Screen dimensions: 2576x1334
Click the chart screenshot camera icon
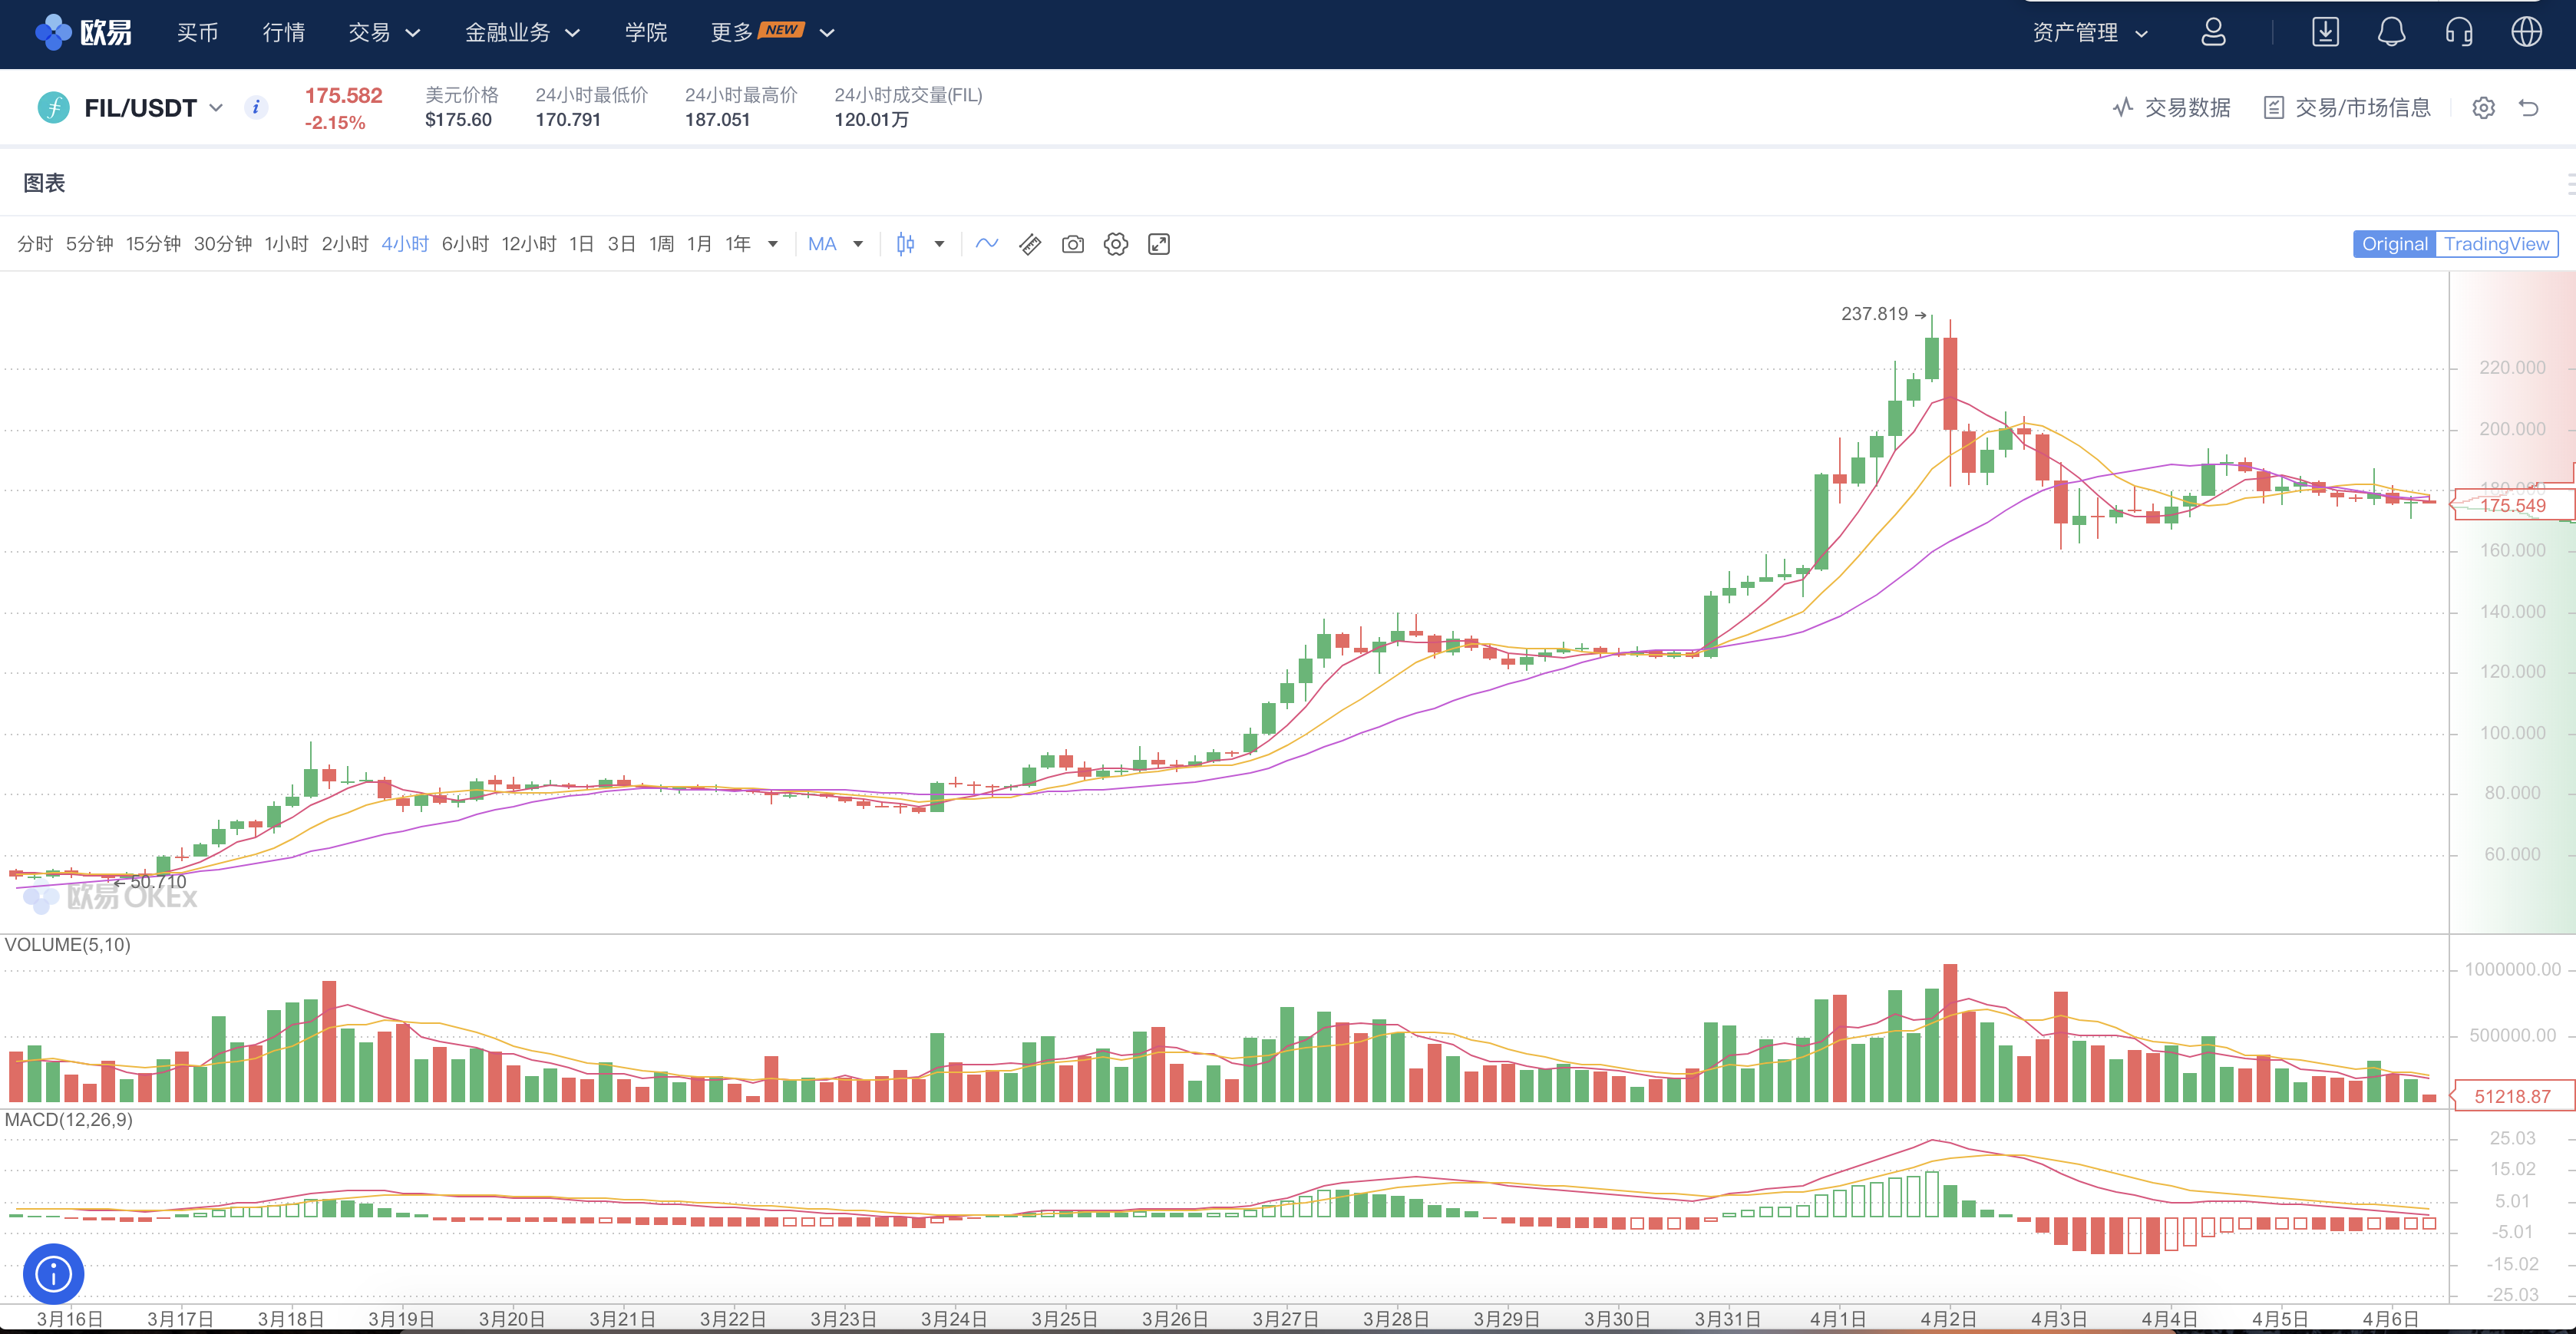click(1072, 244)
